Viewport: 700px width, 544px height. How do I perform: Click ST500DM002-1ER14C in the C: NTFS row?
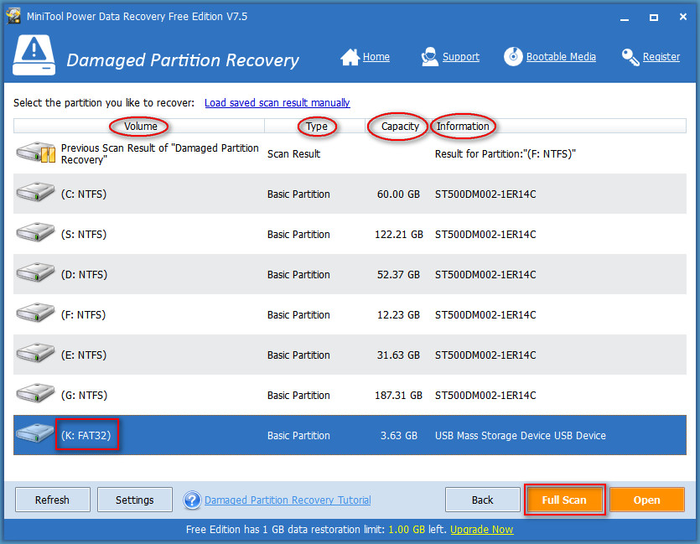[x=485, y=194]
